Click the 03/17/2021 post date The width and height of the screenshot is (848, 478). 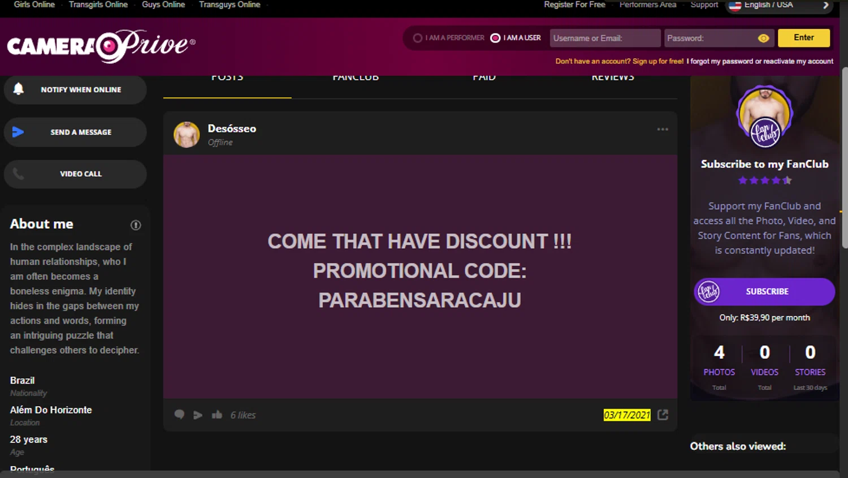[627, 415]
